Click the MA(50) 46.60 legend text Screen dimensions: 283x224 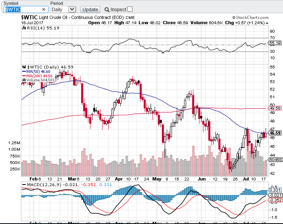pos(38,71)
